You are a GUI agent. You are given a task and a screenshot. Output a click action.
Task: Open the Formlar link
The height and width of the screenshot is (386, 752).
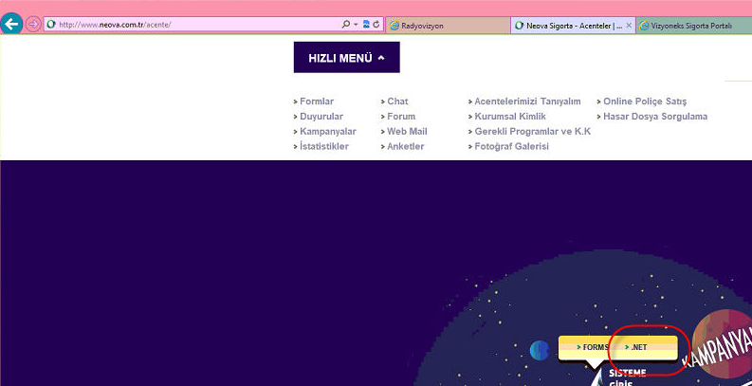(317, 101)
